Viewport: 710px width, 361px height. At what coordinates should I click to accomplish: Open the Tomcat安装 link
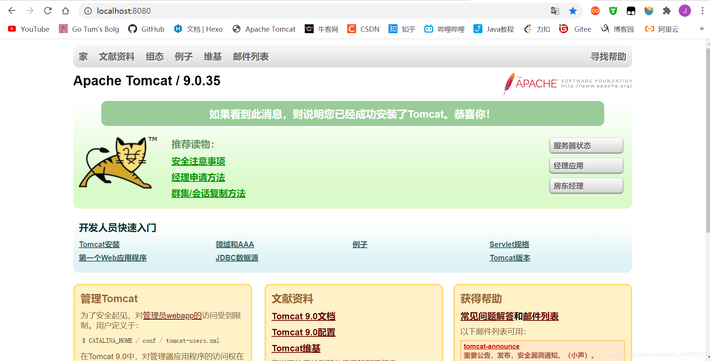click(x=99, y=244)
